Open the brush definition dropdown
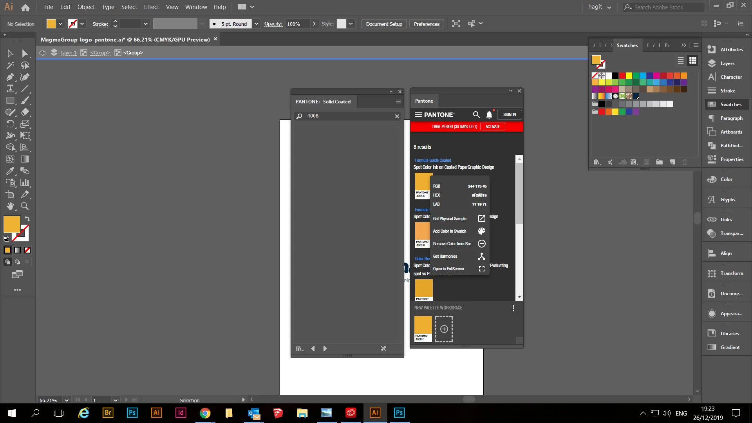The width and height of the screenshot is (752, 423). click(256, 24)
